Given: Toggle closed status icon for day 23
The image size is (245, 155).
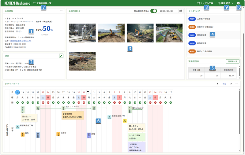Looking at the screenshot, I should tap(43, 103).
